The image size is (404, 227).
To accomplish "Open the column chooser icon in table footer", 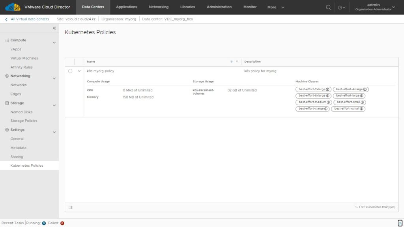I will coord(71,207).
